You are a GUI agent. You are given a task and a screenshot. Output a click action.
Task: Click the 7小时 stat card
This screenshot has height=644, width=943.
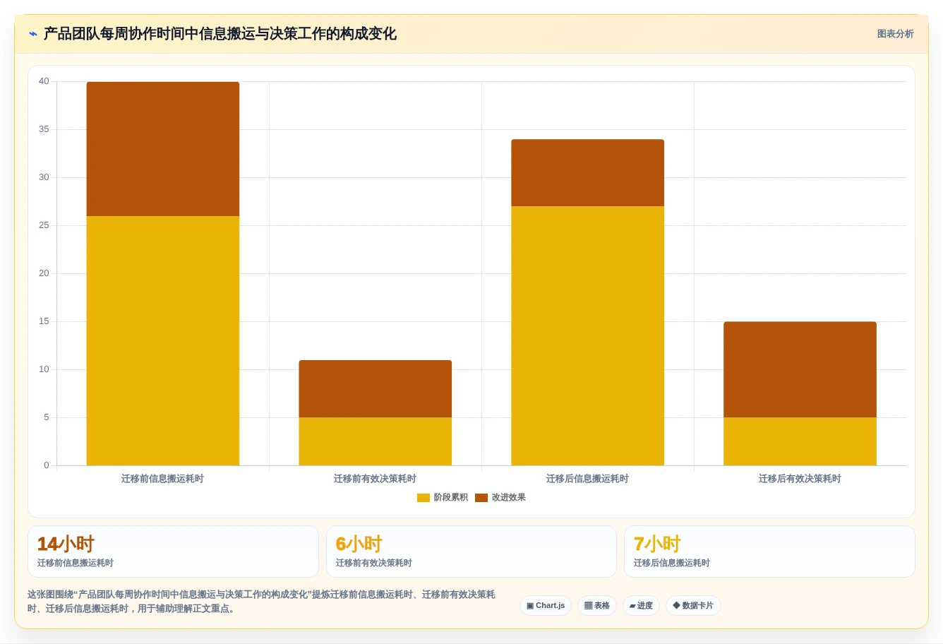(x=769, y=551)
